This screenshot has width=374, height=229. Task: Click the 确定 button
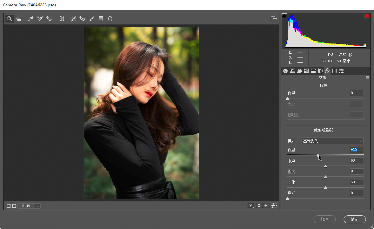354,219
